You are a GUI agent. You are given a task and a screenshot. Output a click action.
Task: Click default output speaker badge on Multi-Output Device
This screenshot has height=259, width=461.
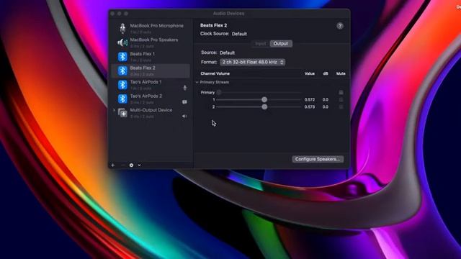point(184,117)
